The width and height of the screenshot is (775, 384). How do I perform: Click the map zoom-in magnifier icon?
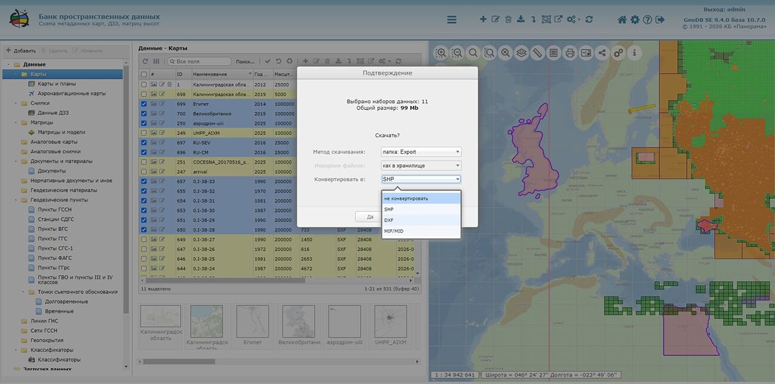(441, 53)
